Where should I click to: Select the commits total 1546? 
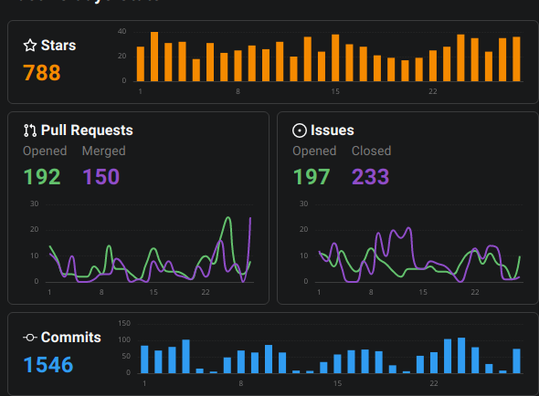click(x=48, y=365)
